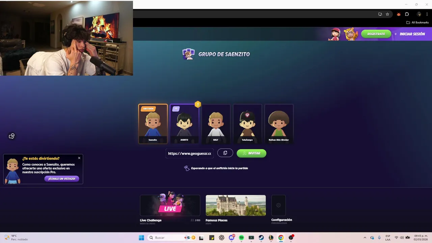
Task: Click the Esperando a que el anfitrión text
Action: (x=219, y=168)
